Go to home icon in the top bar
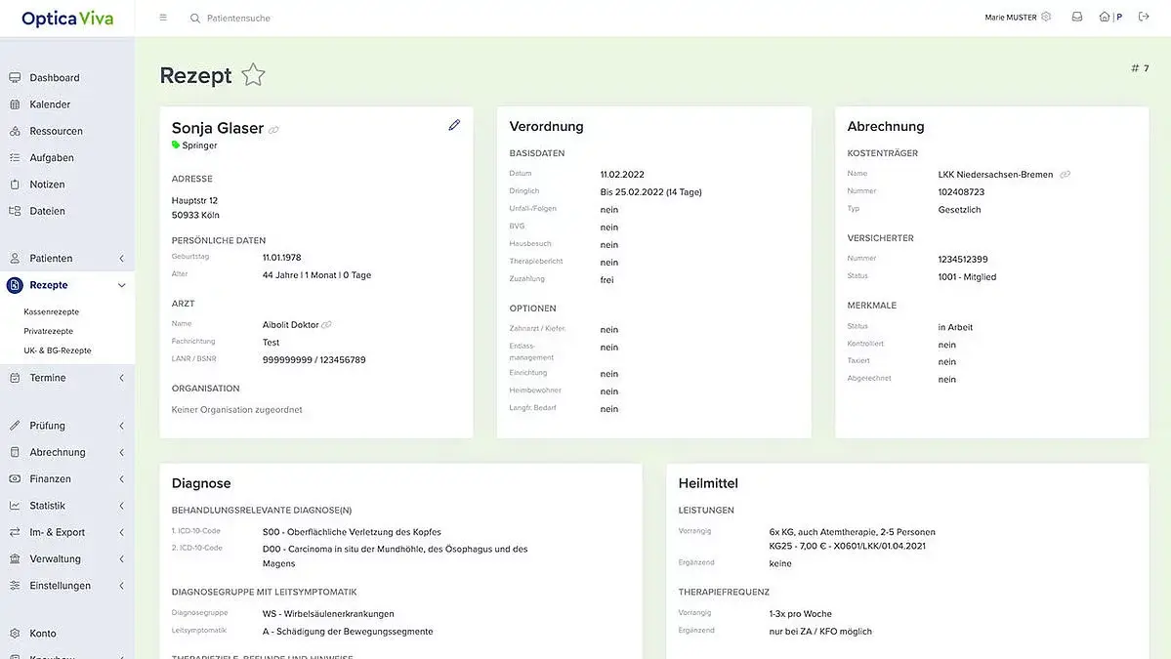Image resolution: width=1171 pixels, height=659 pixels. (x=1104, y=17)
